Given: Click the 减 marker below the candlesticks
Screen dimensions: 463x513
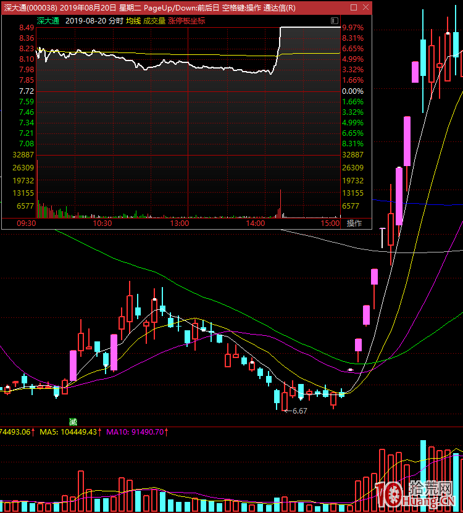Looking at the screenshot, I should (73, 422).
